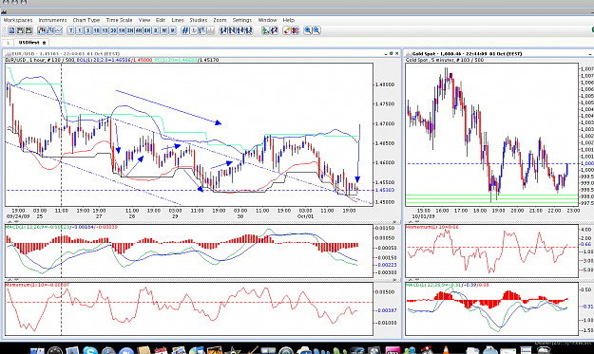The width and height of the screenshot is (594, 354).
Task: Open the Studies menu
Action: tap(198, 20)
